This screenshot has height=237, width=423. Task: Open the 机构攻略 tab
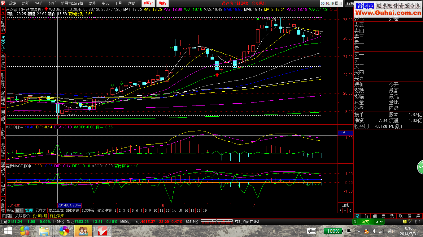(40, 216)
